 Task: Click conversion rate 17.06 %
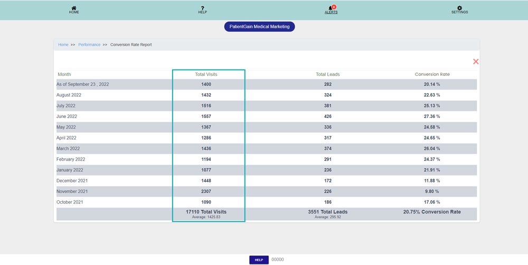432,202
